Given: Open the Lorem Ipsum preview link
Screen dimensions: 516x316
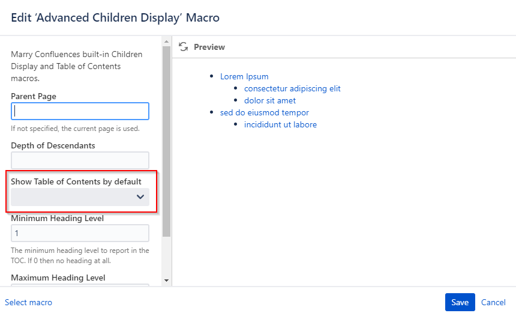Looking at the screenshot, I should coord(244,76).
